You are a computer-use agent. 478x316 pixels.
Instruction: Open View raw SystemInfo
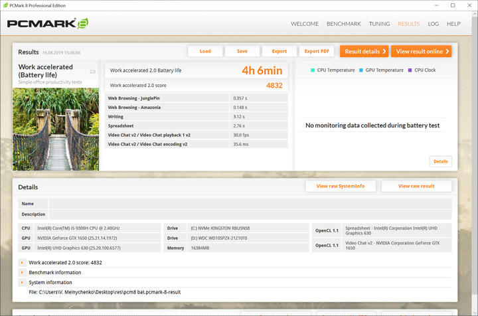341,186
